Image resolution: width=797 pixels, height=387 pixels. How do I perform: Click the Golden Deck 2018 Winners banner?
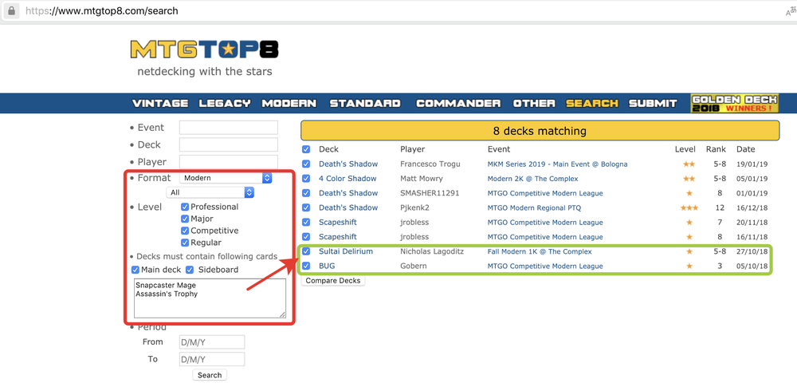tap(732, 103)
